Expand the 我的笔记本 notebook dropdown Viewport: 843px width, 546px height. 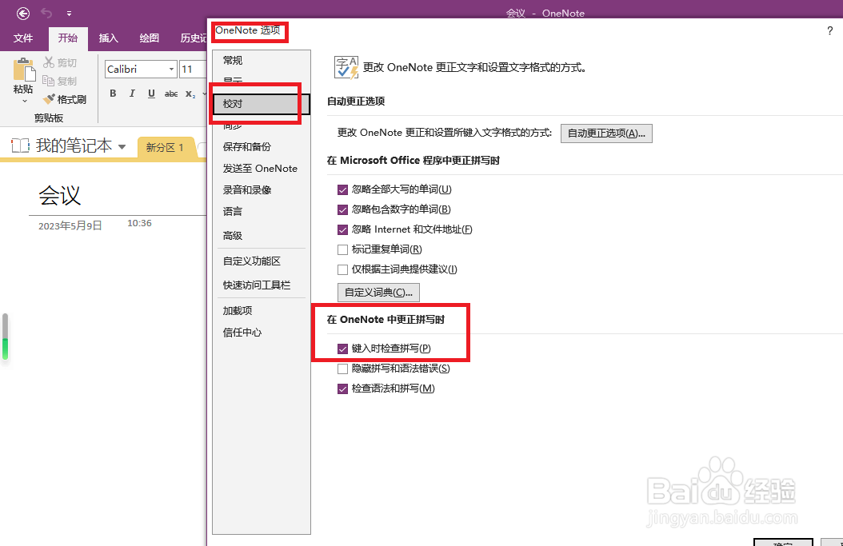122,147
